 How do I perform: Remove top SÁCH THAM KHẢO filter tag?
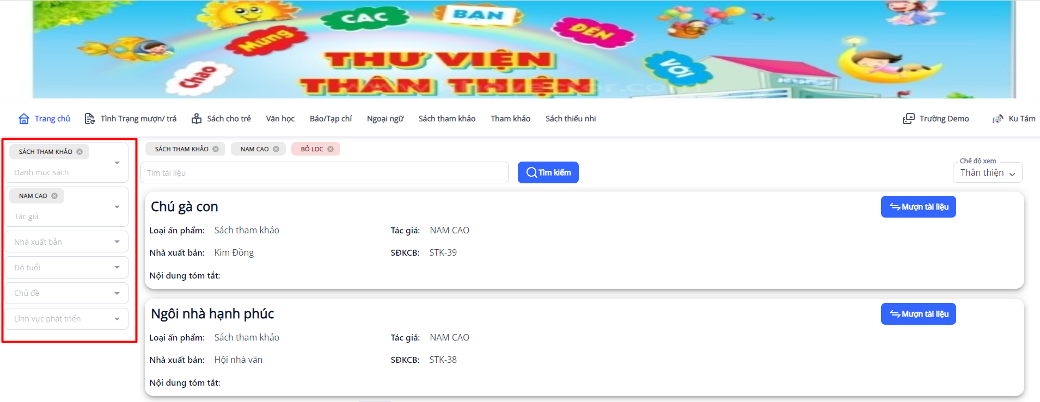[x=216, y=149]
